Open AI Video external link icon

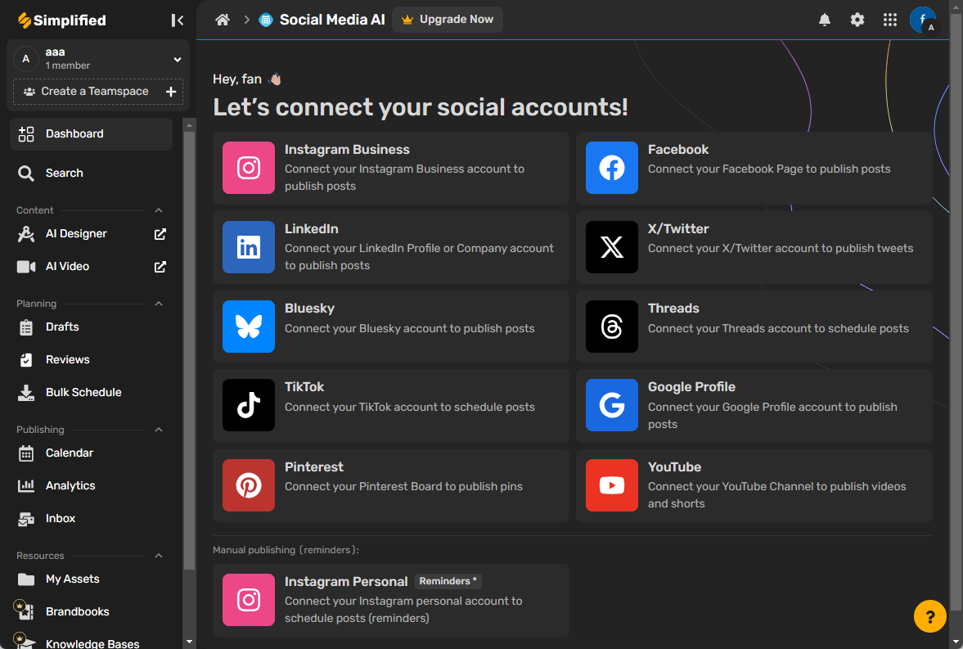point(160,267)
